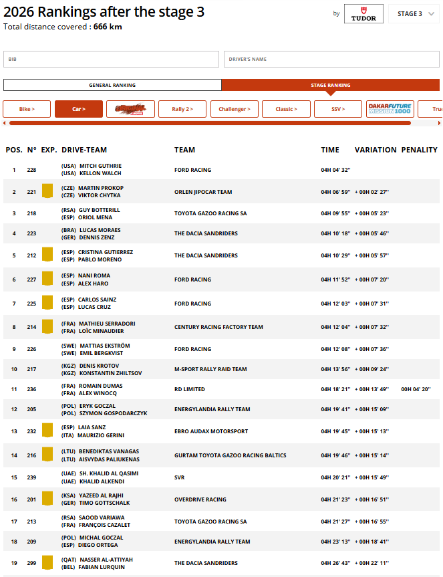Select driver Lucas Moraes
Screen dimensions: 443x577
click(100, 230)
